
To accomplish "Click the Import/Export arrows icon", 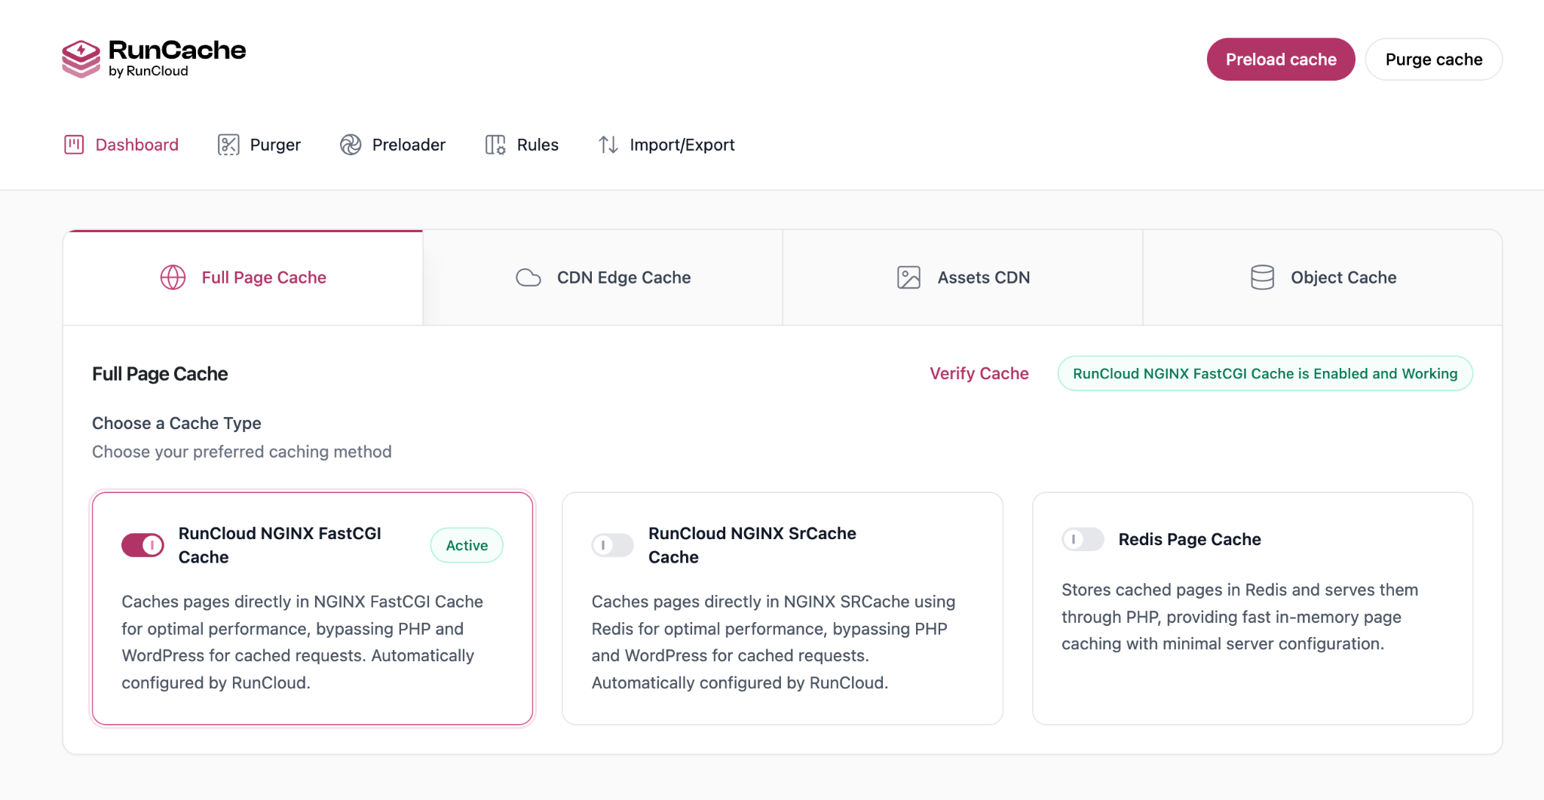I will 608,145.
